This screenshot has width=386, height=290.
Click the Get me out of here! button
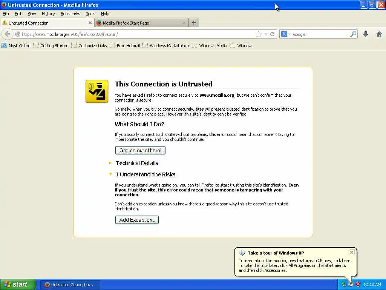[140, 150]
